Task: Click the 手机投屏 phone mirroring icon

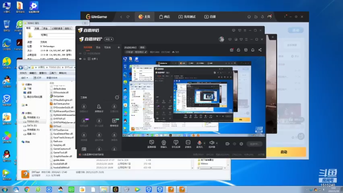Action: [x=176, y=142]
